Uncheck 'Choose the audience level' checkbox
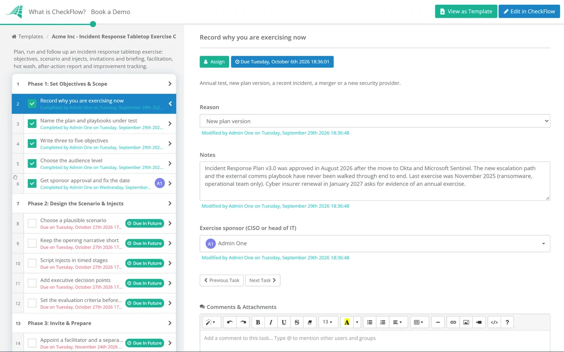Screen dimensions: 564x352 point(32,164)
